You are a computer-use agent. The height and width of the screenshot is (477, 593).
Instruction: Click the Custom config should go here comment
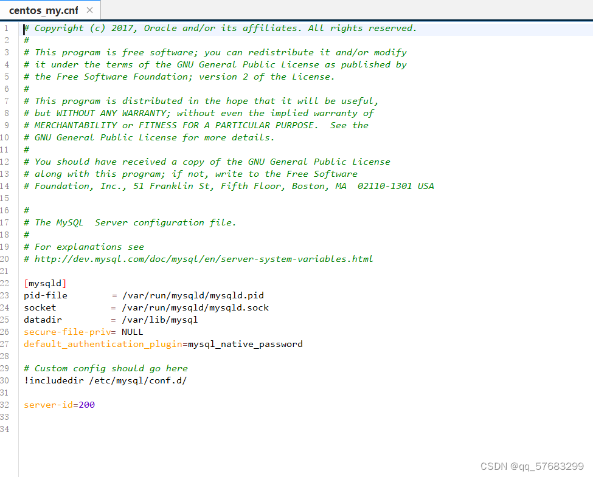[106, 368]
